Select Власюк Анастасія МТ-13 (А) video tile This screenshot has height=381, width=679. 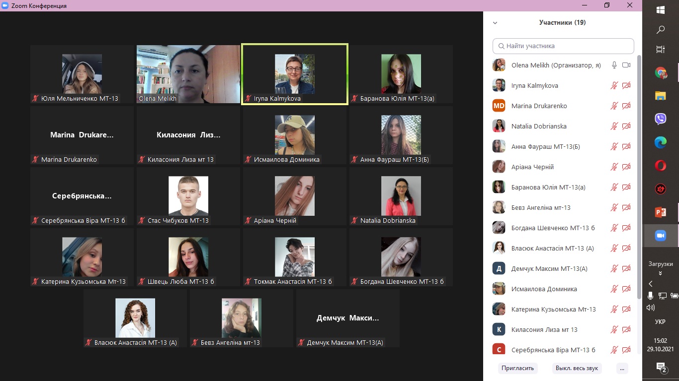(x=135, y=318)
